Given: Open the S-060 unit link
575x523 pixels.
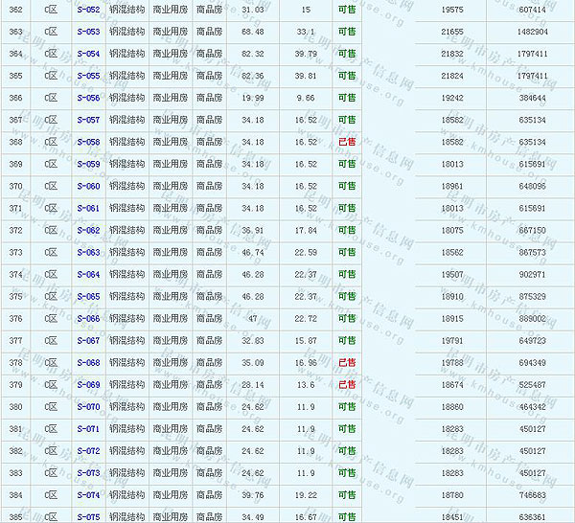Looking at the screenshot, I should [88, 186].
